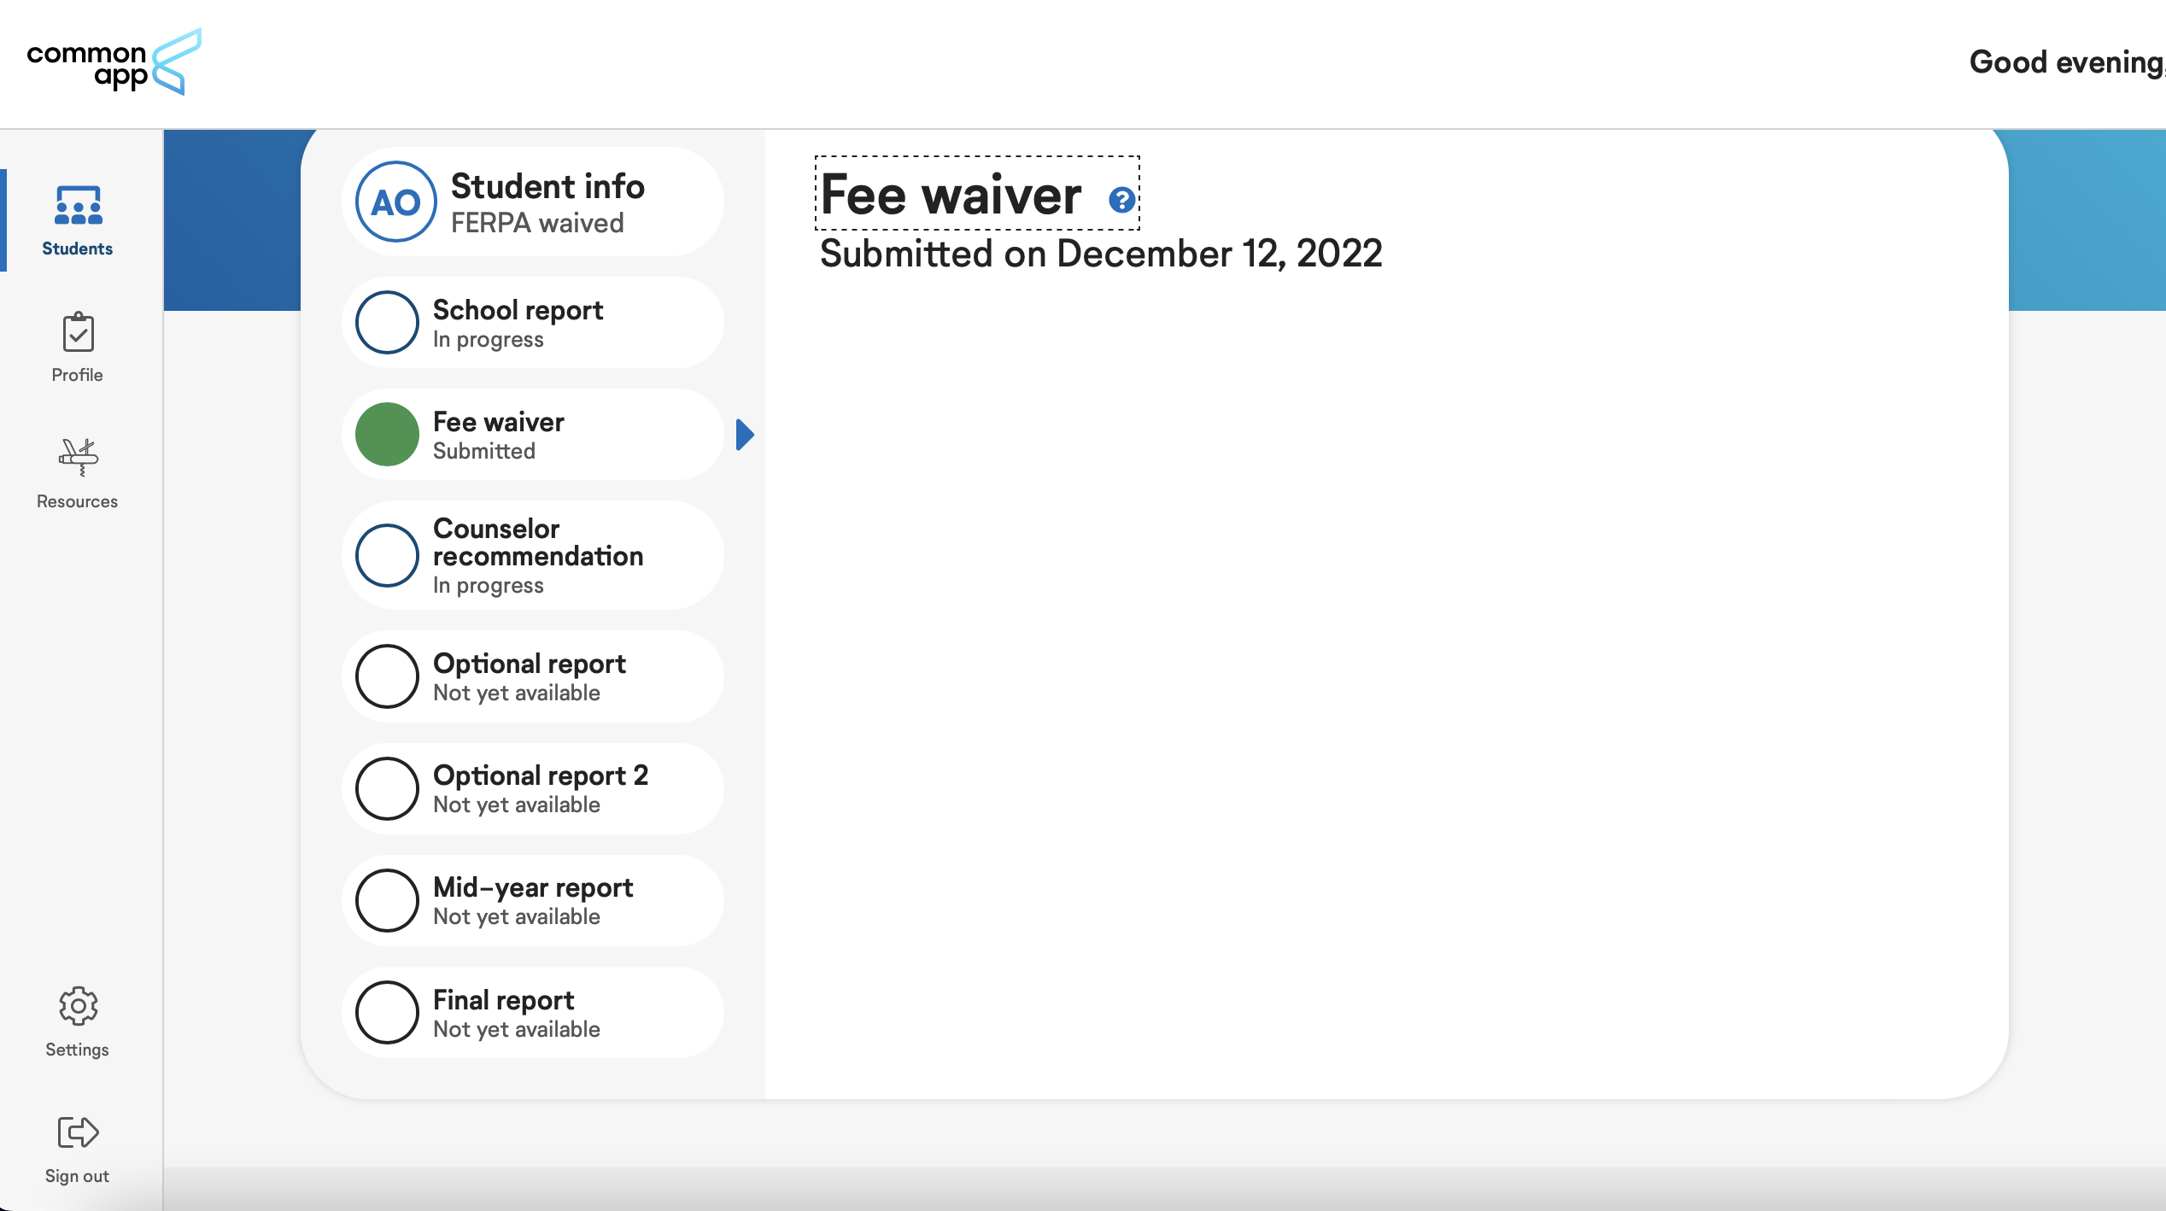Select the Counselor recommendation item

click(536, 555)
